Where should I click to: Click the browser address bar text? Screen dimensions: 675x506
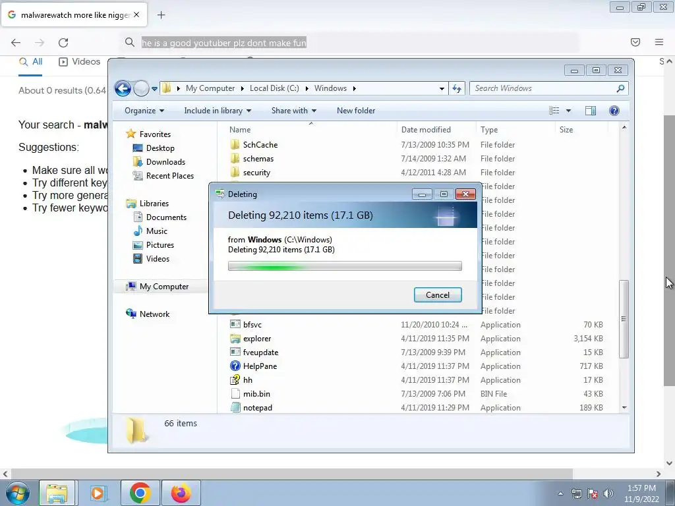(x=224, y=43)
